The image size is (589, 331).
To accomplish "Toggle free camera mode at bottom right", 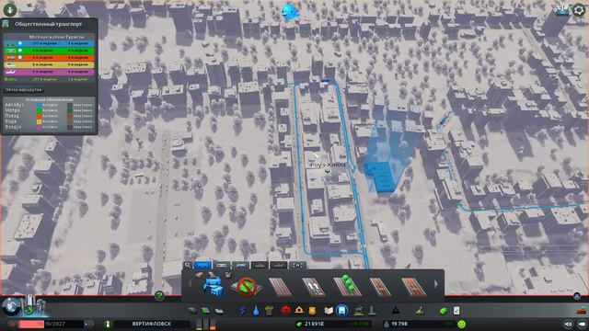I will (569, 324).
